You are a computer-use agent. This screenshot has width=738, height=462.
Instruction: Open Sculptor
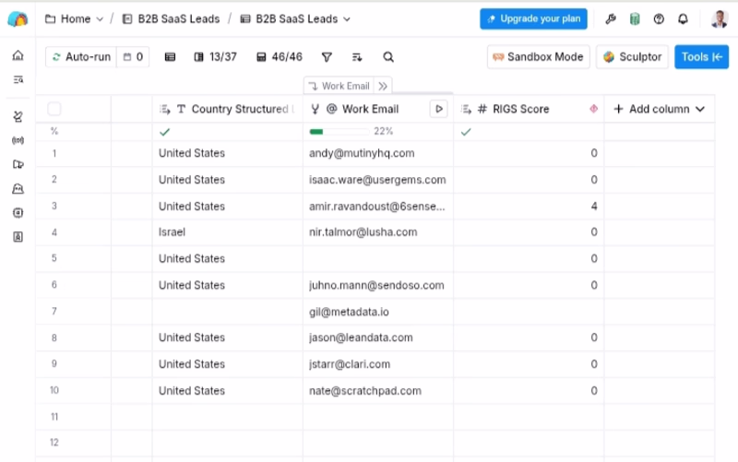tap(632, 57)
